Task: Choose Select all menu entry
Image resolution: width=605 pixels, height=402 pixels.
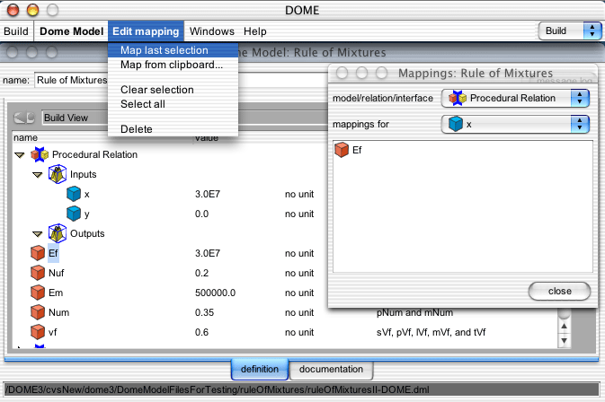Action: [x=173, y=104]
